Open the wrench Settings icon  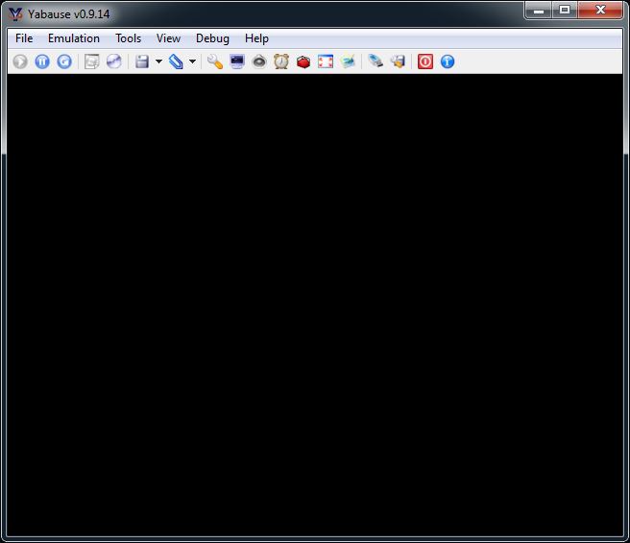(214, 62)
